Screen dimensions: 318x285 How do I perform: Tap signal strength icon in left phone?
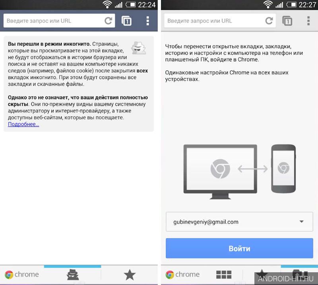pos(118,5)
